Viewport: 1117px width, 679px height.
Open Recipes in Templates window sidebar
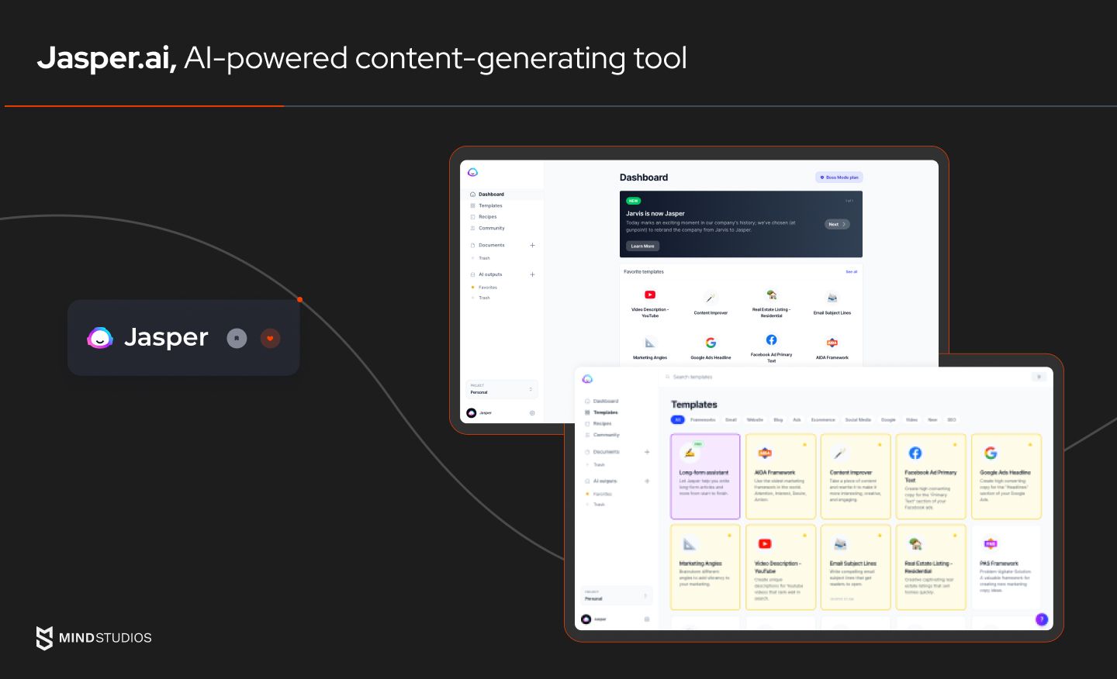point(603,424)
